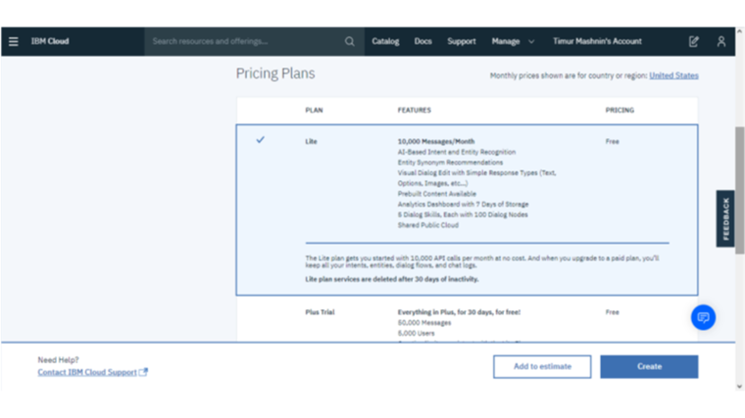The width and height of the screenshot is (745, 418).
Task: Click the Create button
Action: click(649, 366)
